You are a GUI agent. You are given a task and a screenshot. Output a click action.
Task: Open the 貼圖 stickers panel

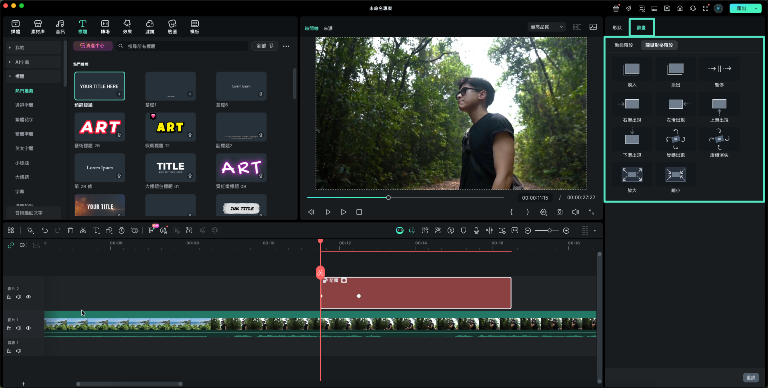172,26
